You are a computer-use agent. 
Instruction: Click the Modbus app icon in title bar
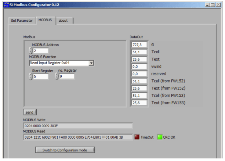coord(6,5)
